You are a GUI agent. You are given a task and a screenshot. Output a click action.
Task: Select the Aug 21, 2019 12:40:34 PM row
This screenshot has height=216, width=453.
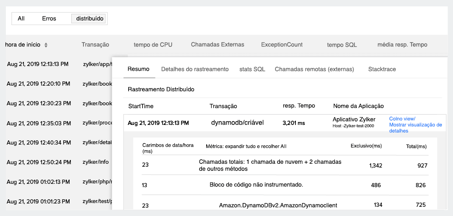point(39,142)
